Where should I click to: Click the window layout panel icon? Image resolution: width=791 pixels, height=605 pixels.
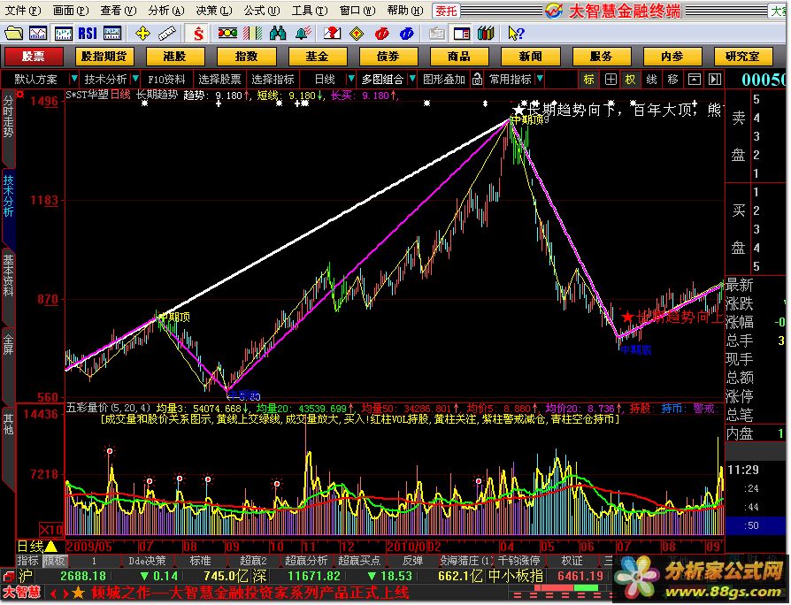point(462,34)
